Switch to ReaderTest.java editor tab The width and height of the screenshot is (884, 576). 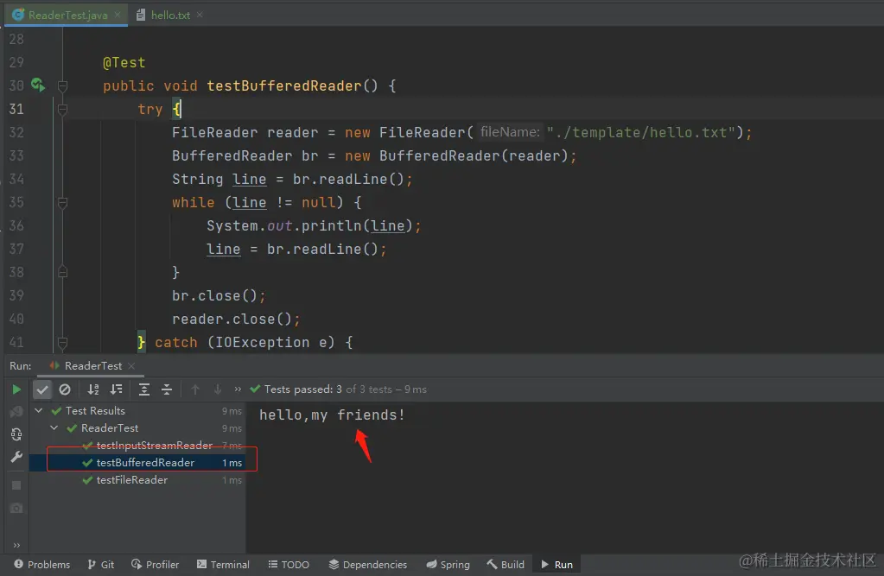point(67,16)
